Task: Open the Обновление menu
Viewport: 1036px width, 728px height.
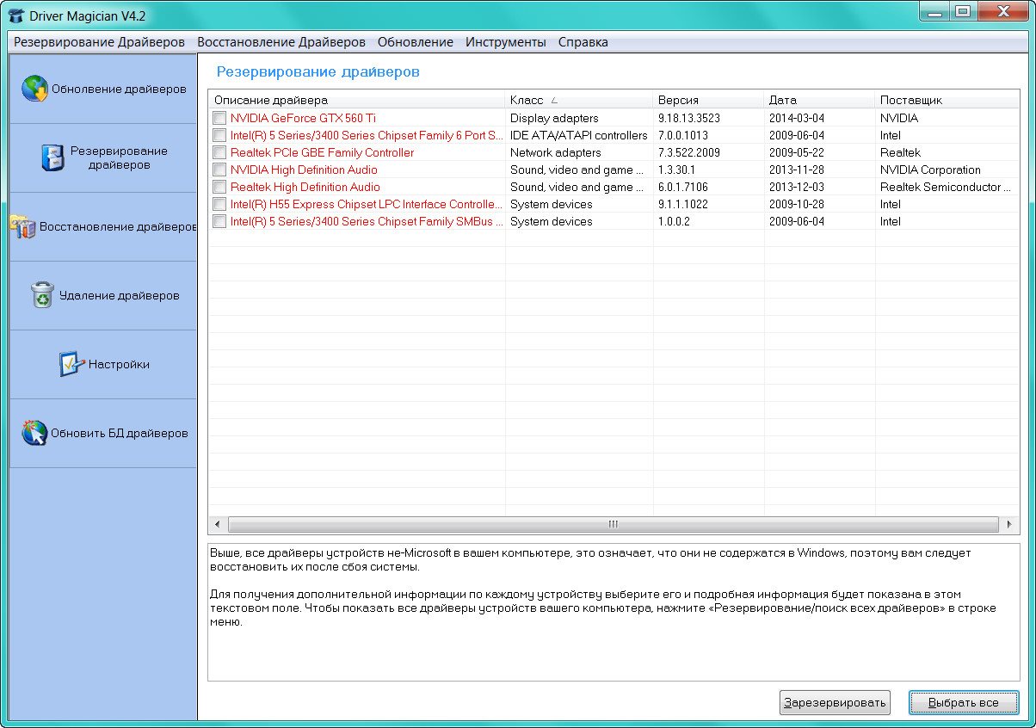Action: [x=416, y=42]
